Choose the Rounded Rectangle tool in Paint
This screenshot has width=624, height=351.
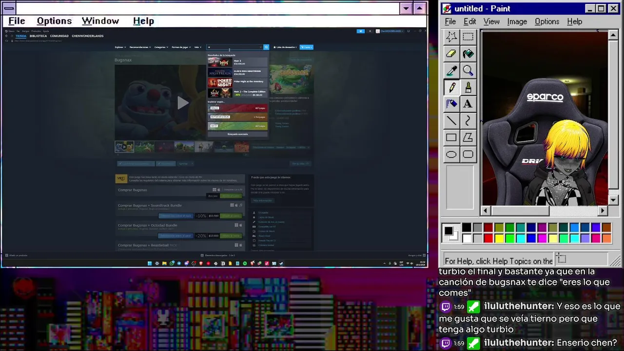468,155
